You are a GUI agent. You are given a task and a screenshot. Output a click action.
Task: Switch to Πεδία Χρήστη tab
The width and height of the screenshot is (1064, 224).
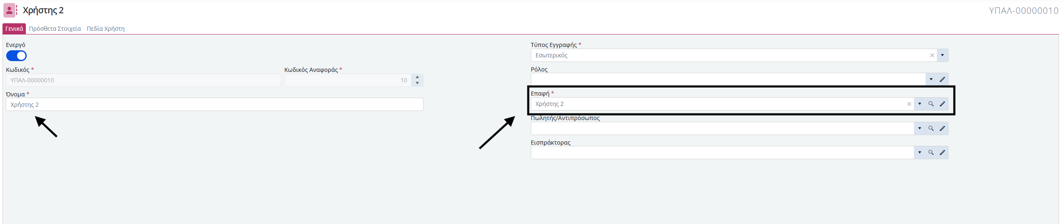point(105,29)
